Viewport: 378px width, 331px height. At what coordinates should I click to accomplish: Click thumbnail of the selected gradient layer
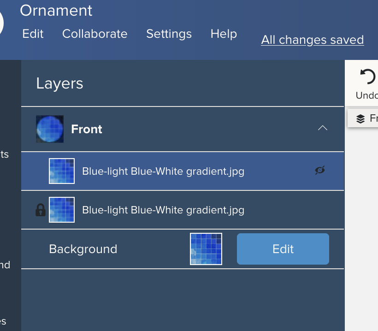point(62,171)
